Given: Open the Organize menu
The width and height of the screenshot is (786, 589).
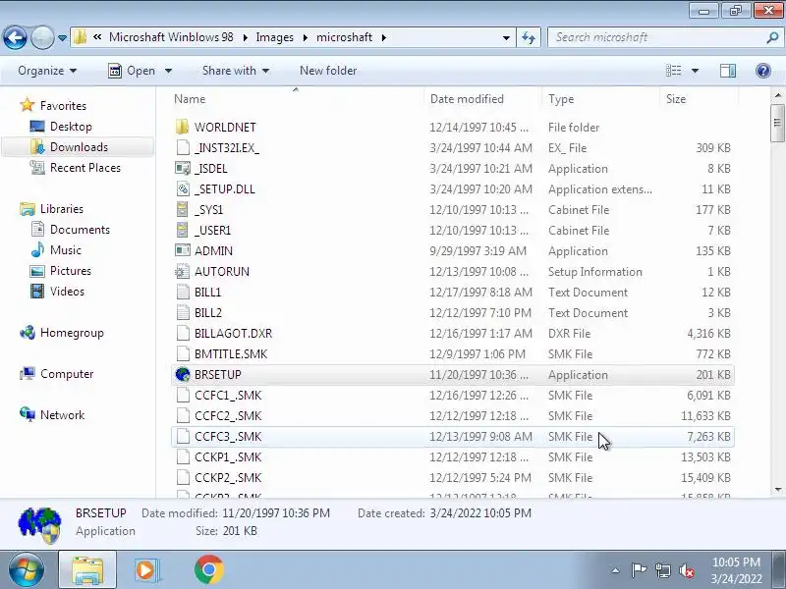Looking at the screenshot, I should click(47, 71).
